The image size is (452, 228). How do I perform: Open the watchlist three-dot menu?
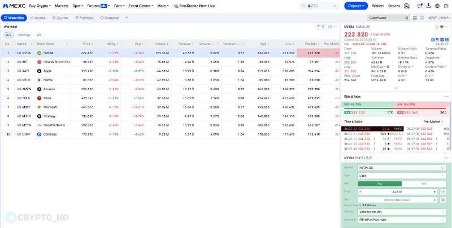335,27
